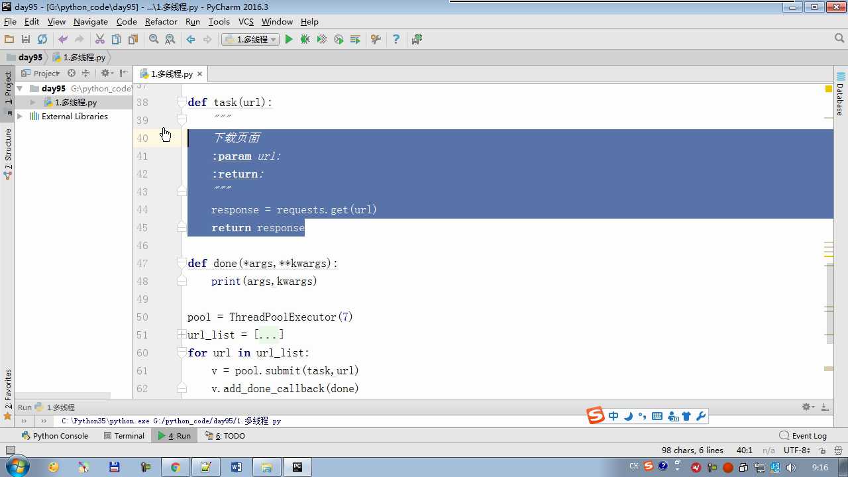Expand the External Libraries node

click(x=20, y=117)
